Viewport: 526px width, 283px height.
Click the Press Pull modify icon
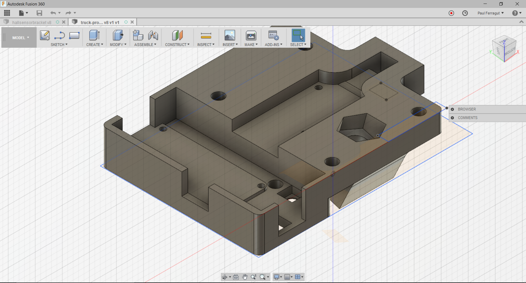point(118,35)
